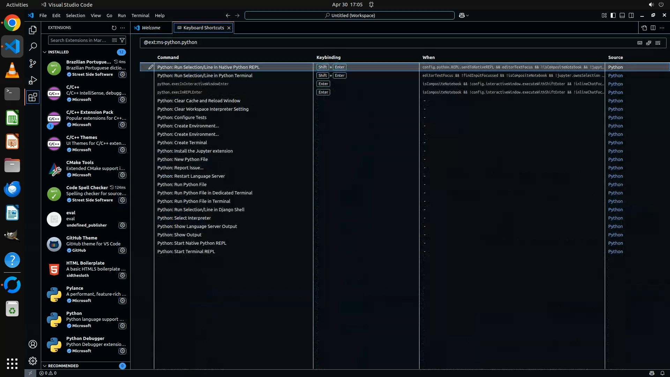Open the Explorer view in activity bar
Viewport: 670px width, 377px height.
[32, 30]
